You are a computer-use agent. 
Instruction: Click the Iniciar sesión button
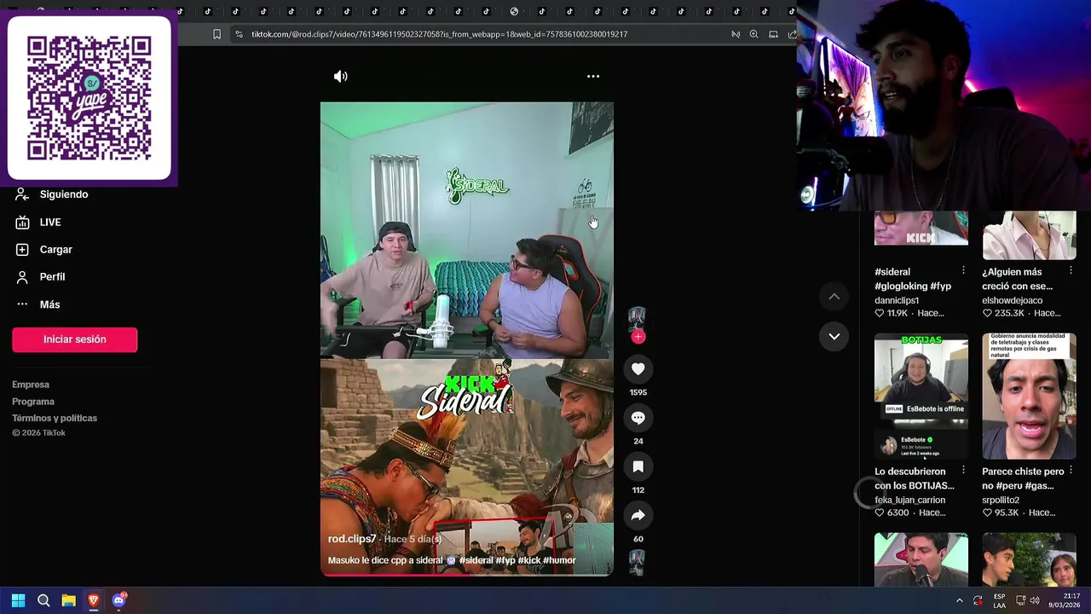pos(75,339)
